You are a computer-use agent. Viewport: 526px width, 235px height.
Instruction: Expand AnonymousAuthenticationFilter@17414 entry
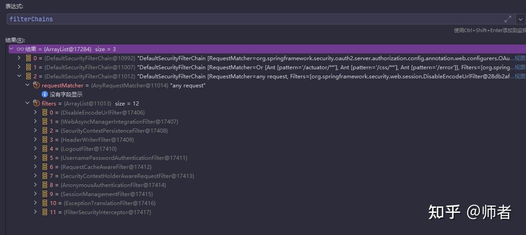[x=36, y=185]
